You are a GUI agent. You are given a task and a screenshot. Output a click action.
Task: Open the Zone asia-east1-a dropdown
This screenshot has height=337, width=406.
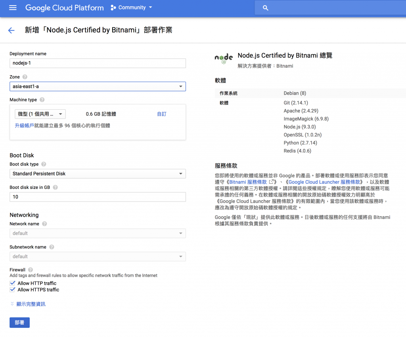click(x=98, y=86)
